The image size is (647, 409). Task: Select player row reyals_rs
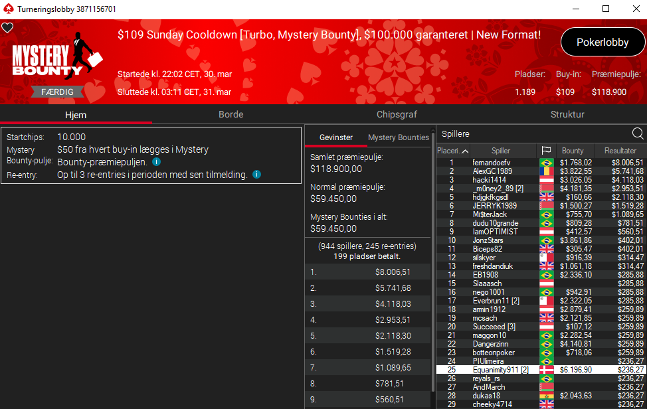(541, 378)
